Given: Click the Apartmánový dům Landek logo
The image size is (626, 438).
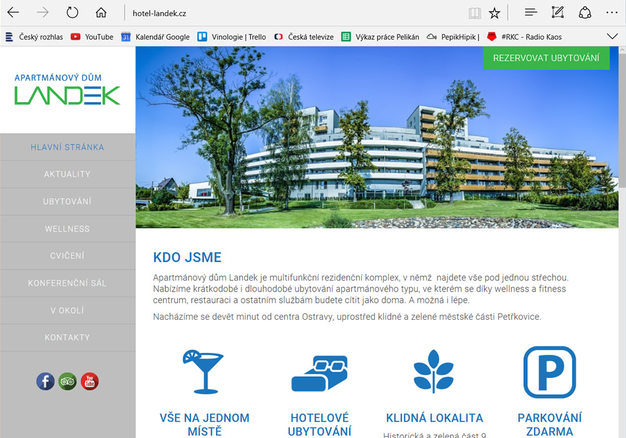Looking at the screenshot, I should (x=68, y=89).
